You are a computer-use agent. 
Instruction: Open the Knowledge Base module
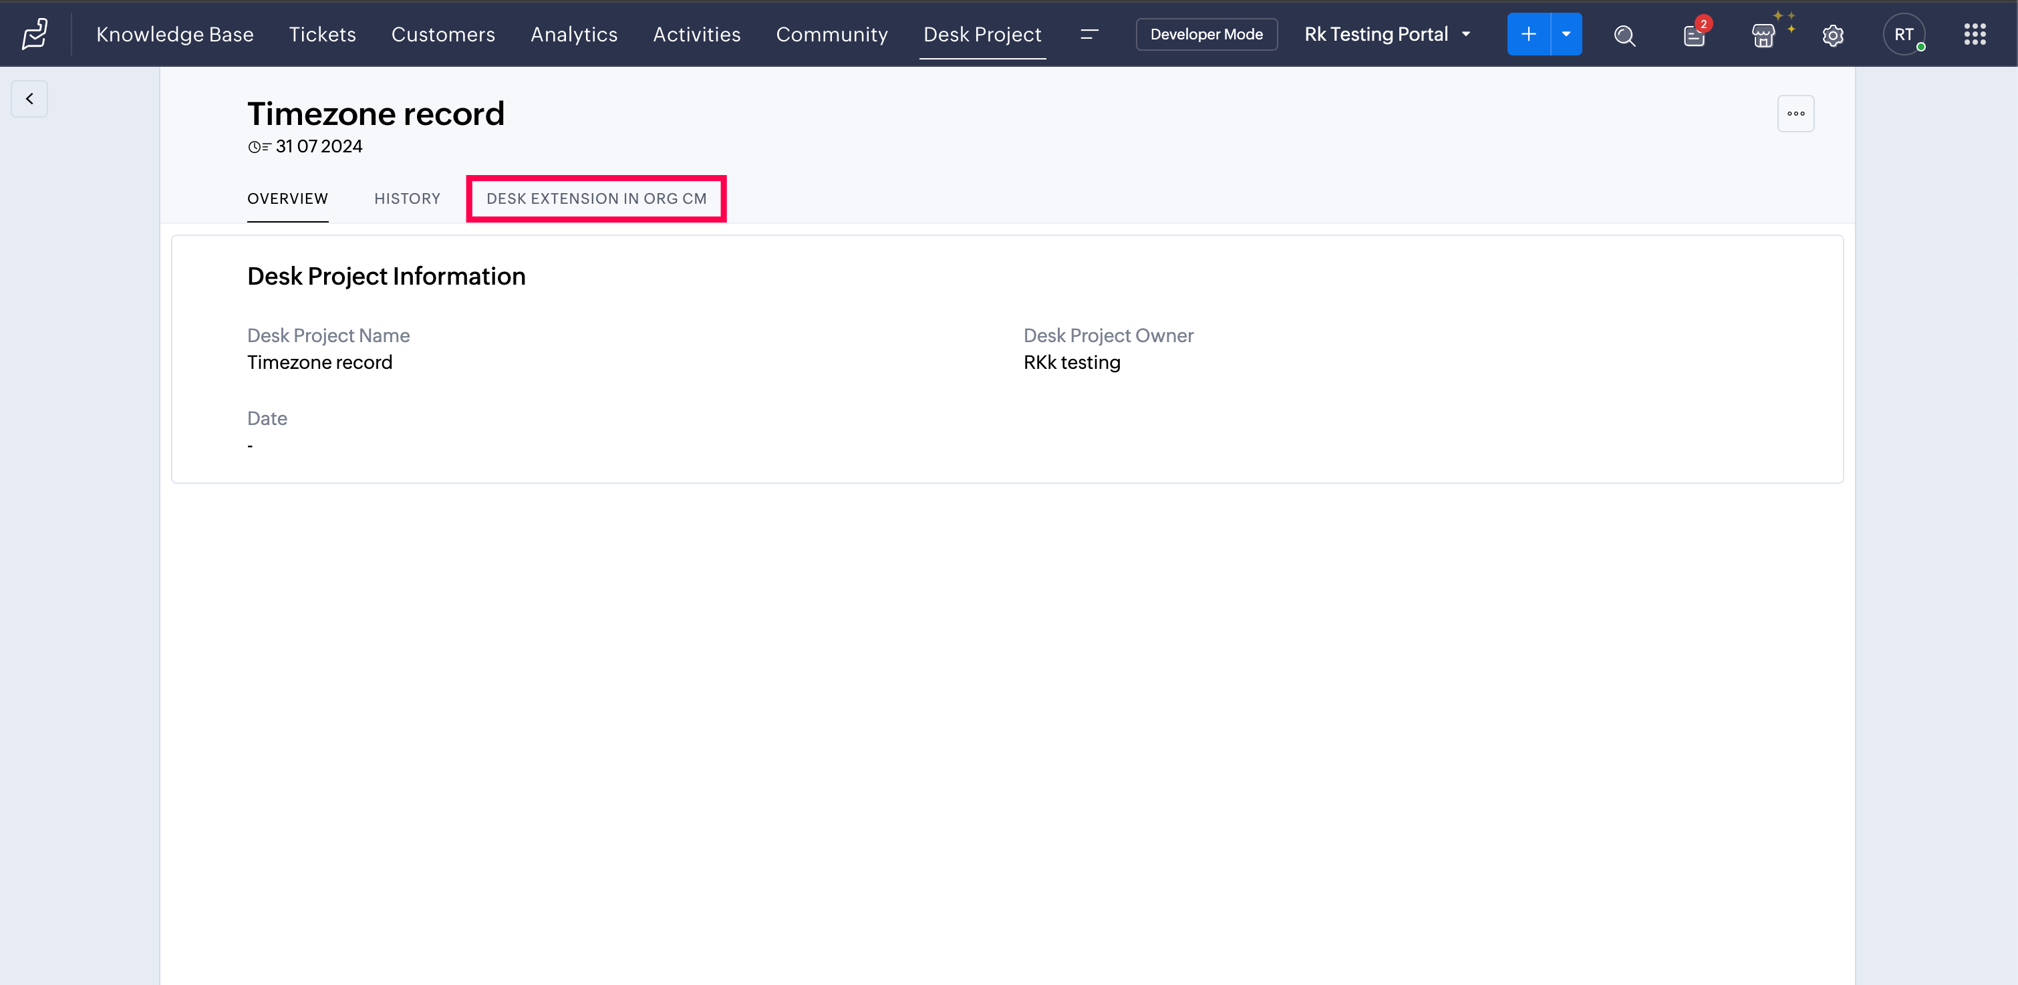coord(174,35)
